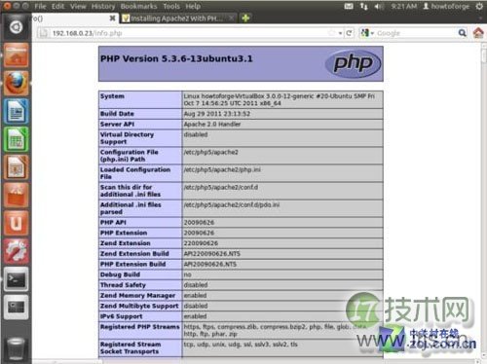This screenshot has height=364, width=487.
Task: Click the Zend Multibyte Support label
Action: tap(139, 306)
